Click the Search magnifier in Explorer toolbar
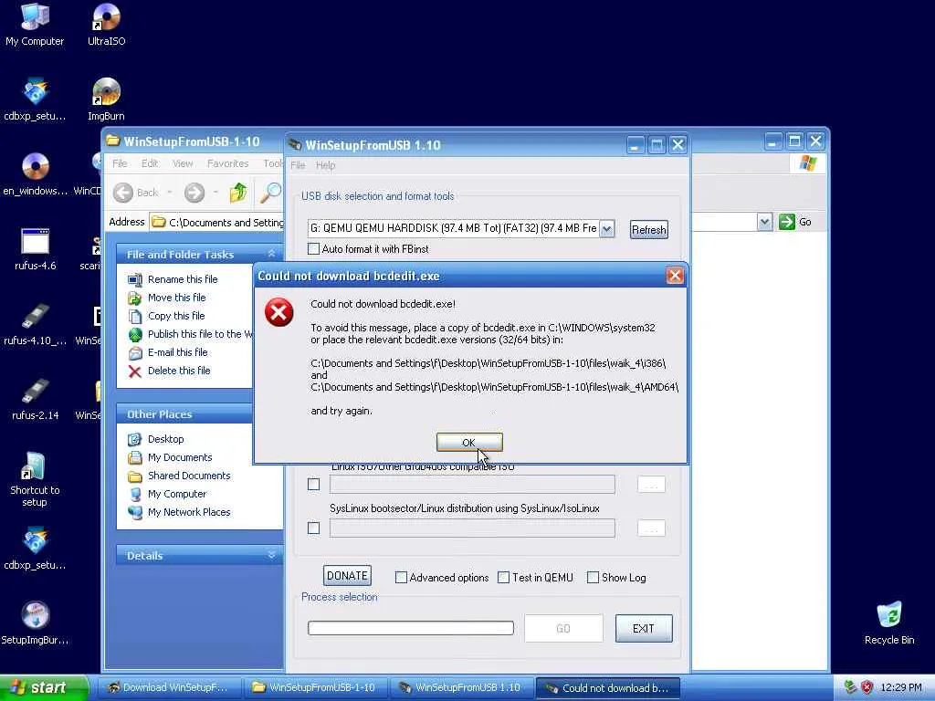Viewport: 935px width, 701px height. [x=270, y=193]
